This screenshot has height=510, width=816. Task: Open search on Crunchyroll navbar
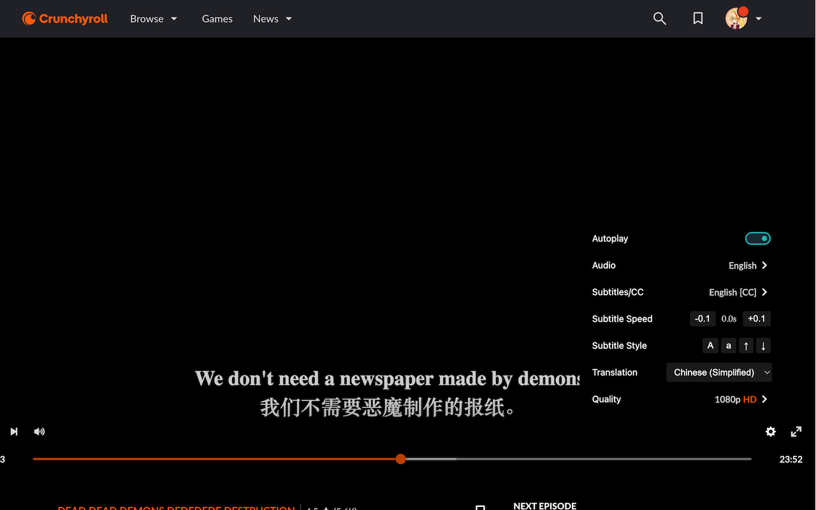(659, 18)
